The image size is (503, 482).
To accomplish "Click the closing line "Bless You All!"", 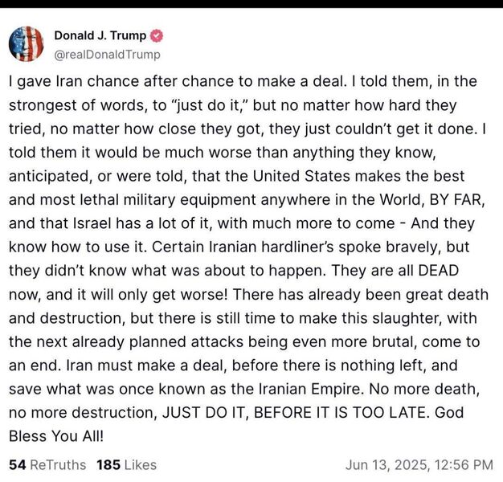I will tap(56, 436).
